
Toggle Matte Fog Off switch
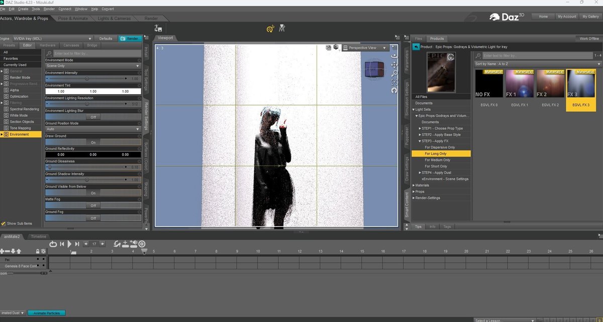coord(93,205)
